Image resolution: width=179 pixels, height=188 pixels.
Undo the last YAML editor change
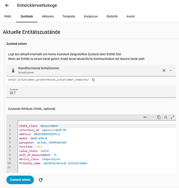point(145,117)
